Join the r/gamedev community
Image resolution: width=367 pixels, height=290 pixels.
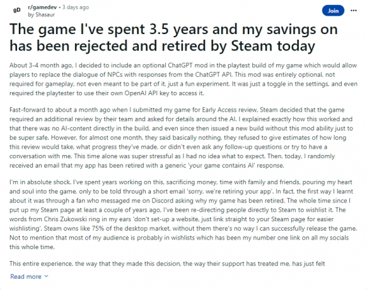[x=333, y=11]
